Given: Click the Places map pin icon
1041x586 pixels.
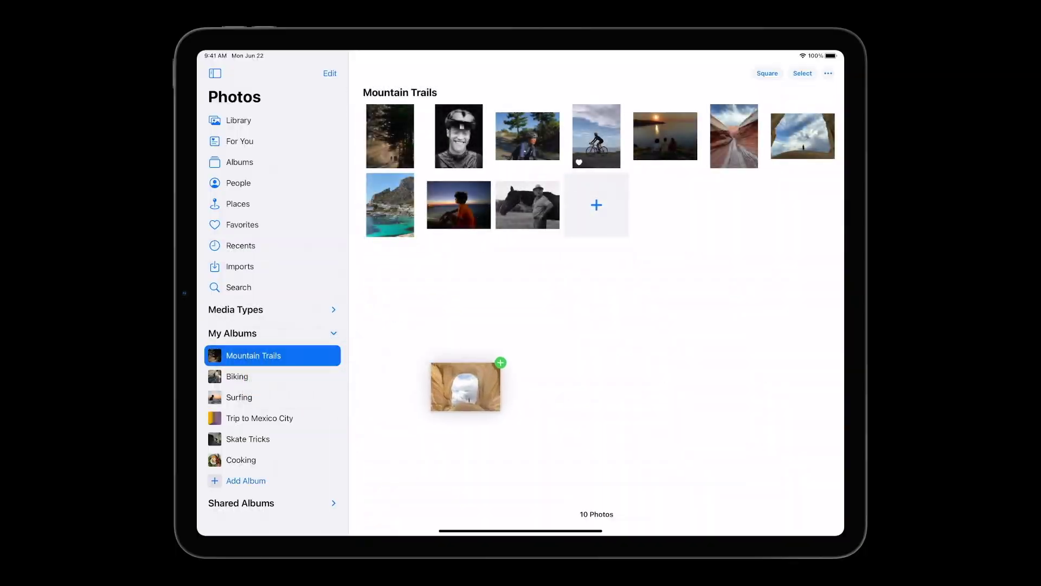Looking at the screenshot, I should click(215, 204).
